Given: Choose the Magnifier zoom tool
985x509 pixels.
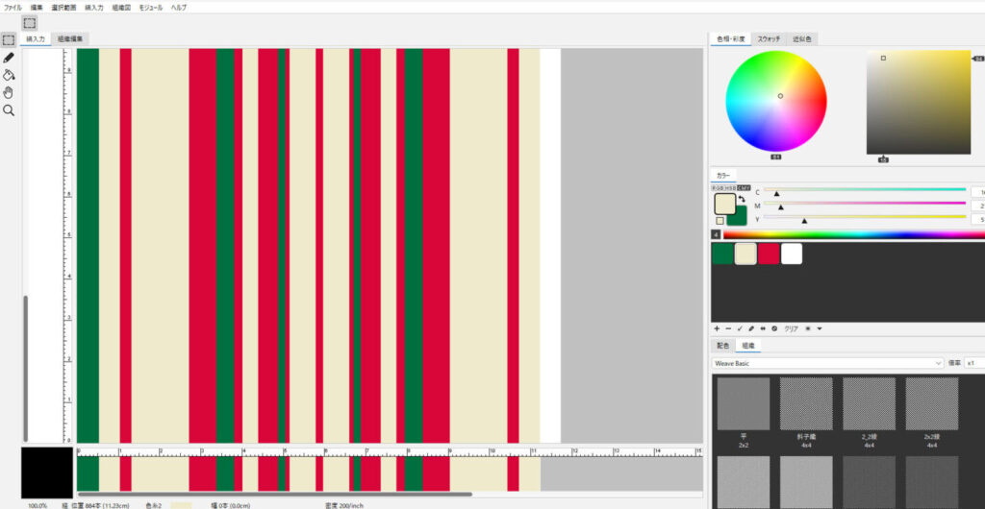Looking at the screenshot, I should click(x=9, y=110).
